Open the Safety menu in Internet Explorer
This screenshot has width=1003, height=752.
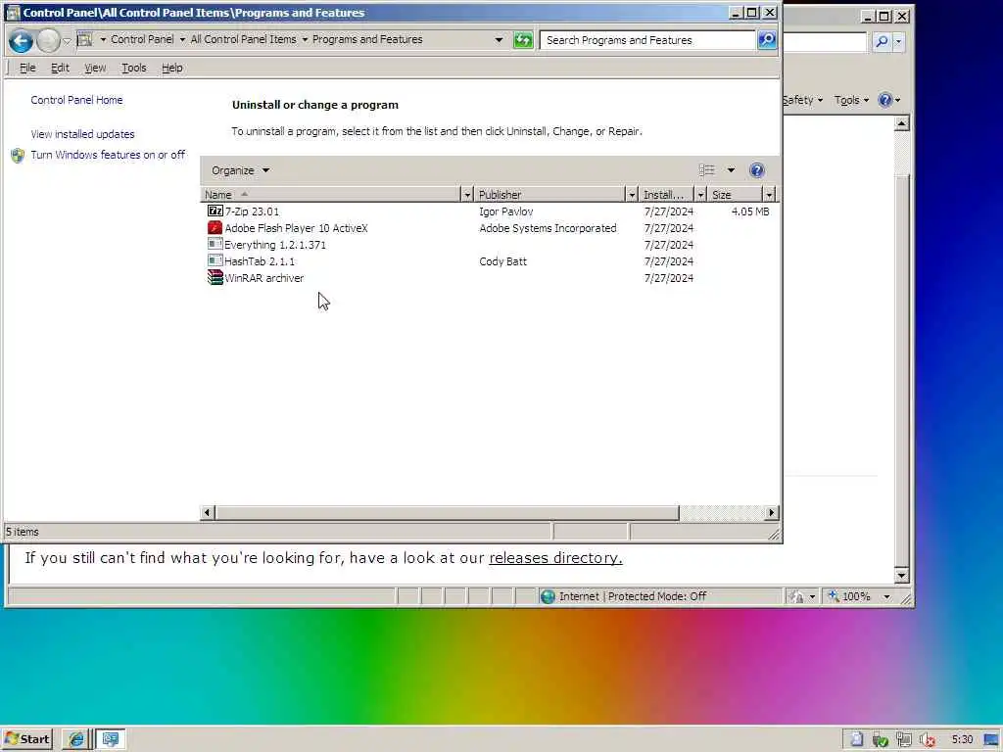click(803, 100)
